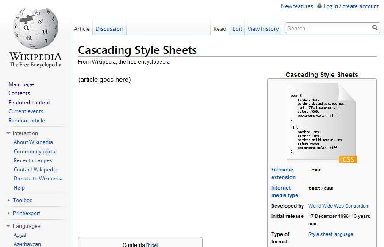The height and width of the screenshot is (247, 384).
Task: Collapse the Interaction sidebar section
Action: tap(8, 133)
